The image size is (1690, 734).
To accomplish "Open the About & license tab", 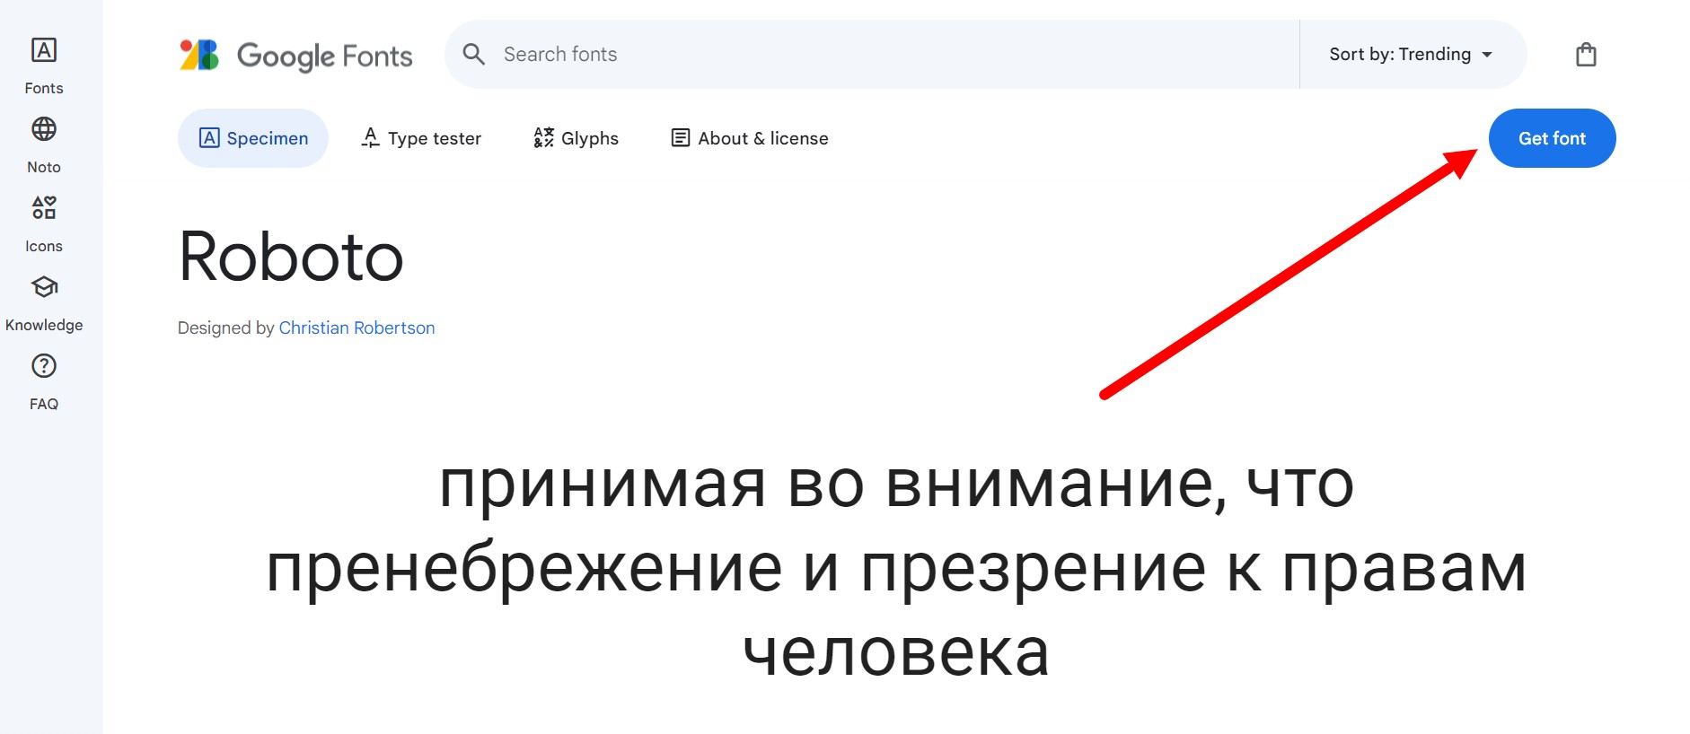I will 750,138.
